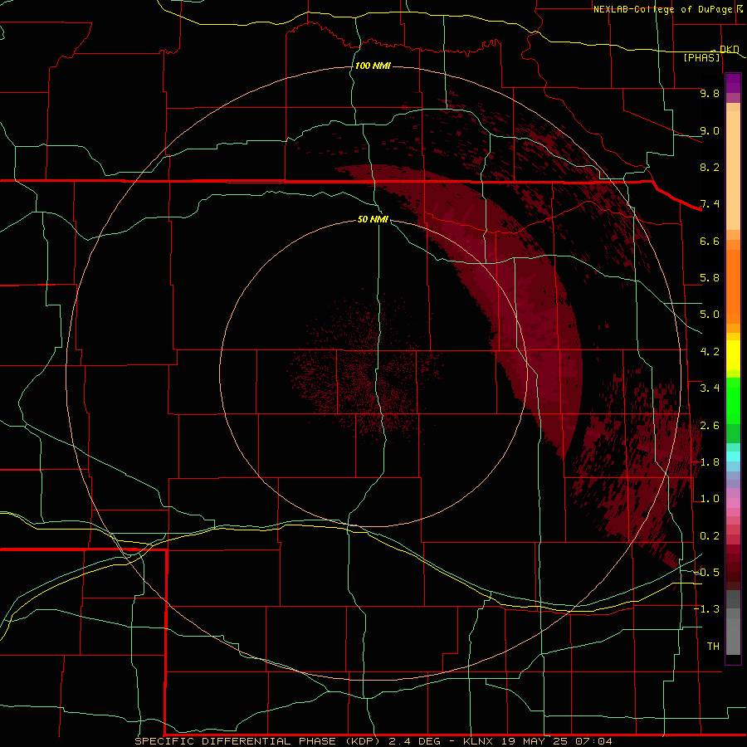Pick the pink band of the color bar
Image resolution: width=747 pixels, height=747 pixels.
coord(733,503)
